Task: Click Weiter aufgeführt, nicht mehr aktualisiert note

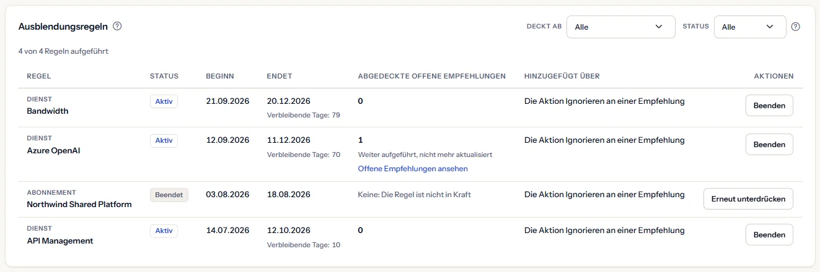Action: point(425,155)
